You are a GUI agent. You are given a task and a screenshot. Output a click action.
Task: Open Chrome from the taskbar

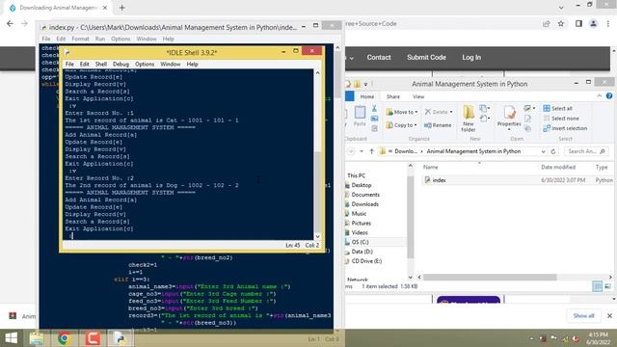pos(65,338)
